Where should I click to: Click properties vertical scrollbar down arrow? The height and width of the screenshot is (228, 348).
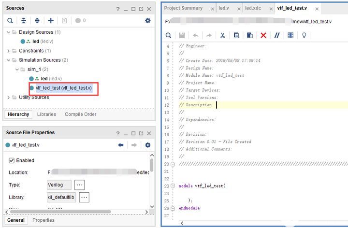coord(152,206)
